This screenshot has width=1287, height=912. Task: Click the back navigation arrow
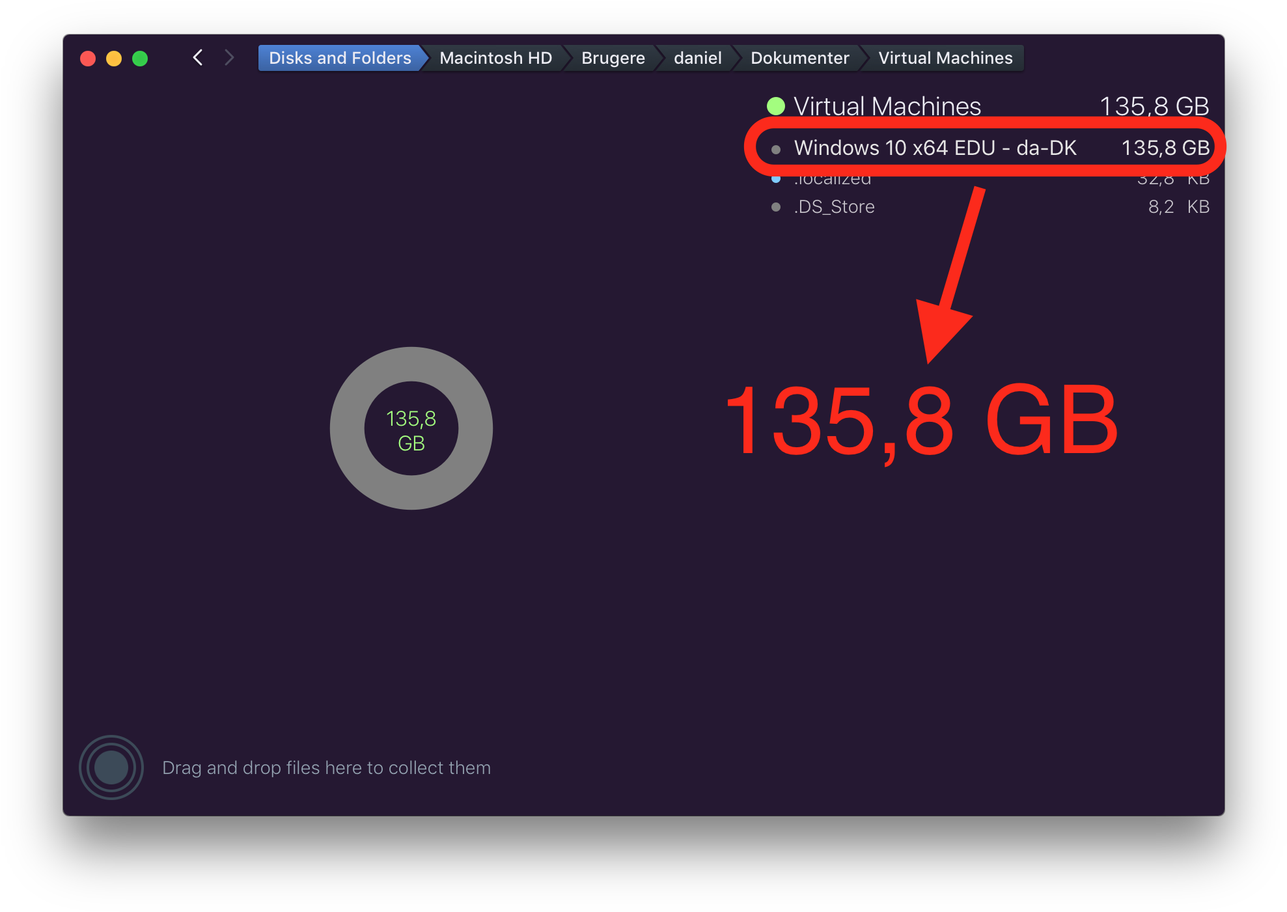[198, 57]
